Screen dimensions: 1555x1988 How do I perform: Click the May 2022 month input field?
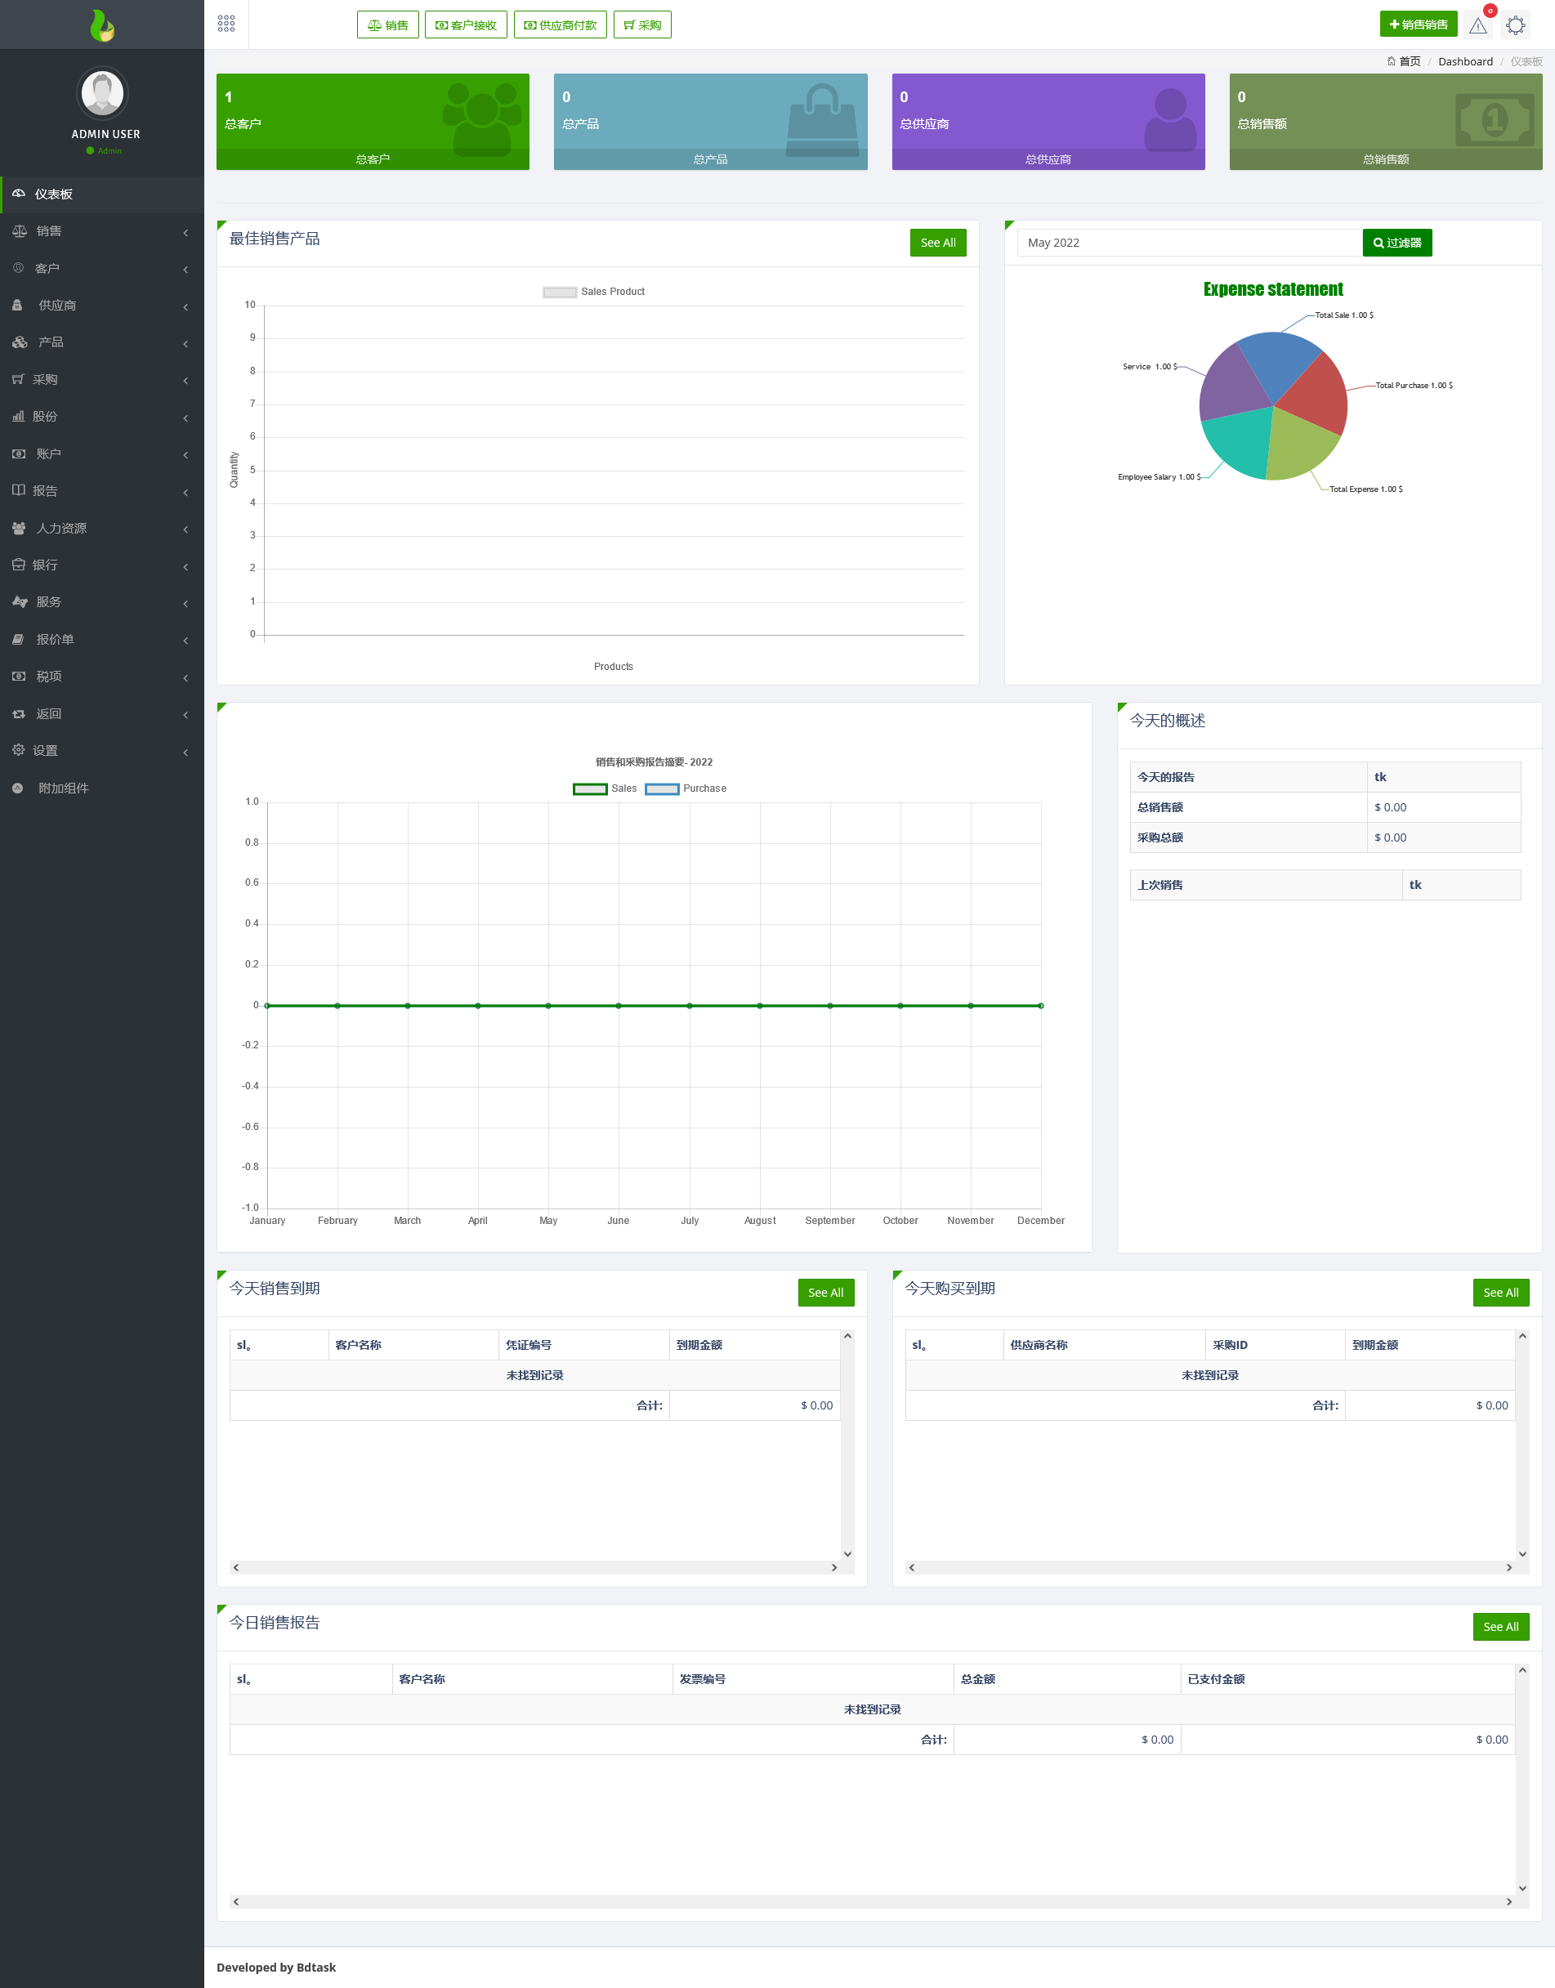click(x=1189, y=242)
